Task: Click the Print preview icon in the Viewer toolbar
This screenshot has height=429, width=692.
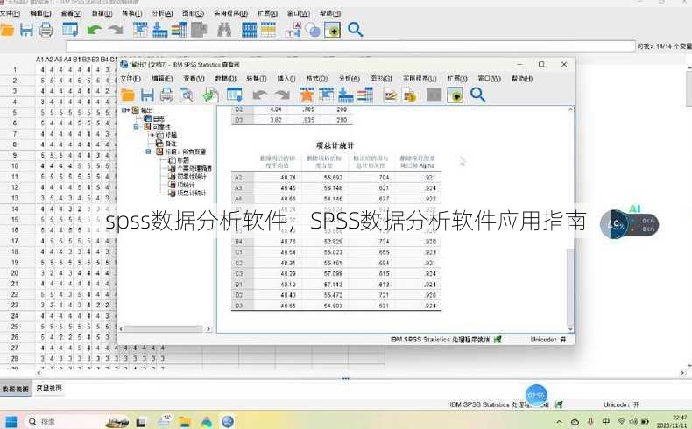Action: click(x=187, y=95)
